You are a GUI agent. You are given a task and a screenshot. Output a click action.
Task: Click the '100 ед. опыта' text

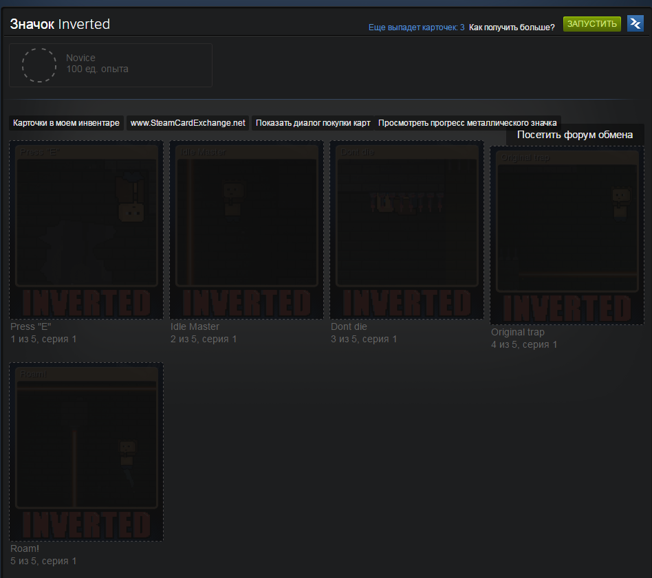[97, 69]
